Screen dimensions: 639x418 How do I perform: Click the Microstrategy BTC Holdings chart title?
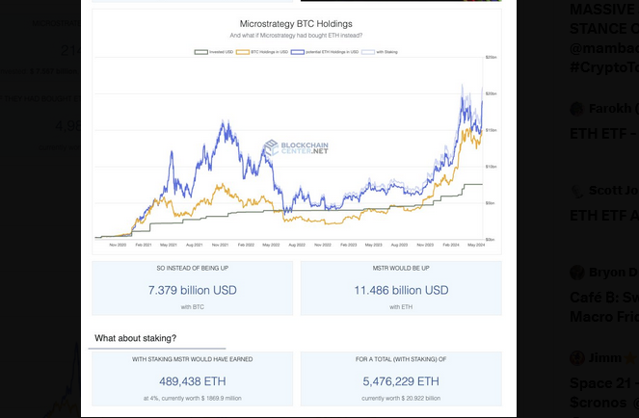coord(296,23)
